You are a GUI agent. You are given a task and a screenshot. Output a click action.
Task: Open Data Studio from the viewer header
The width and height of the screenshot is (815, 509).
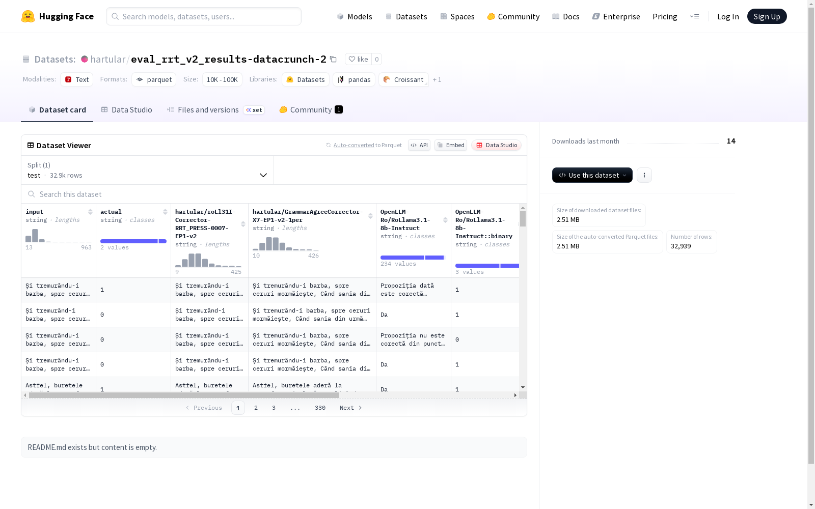496,145
